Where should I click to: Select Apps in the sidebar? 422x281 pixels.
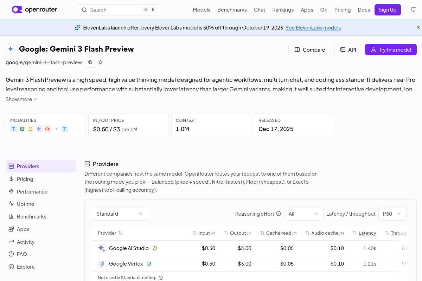click(x=41, y=229)
